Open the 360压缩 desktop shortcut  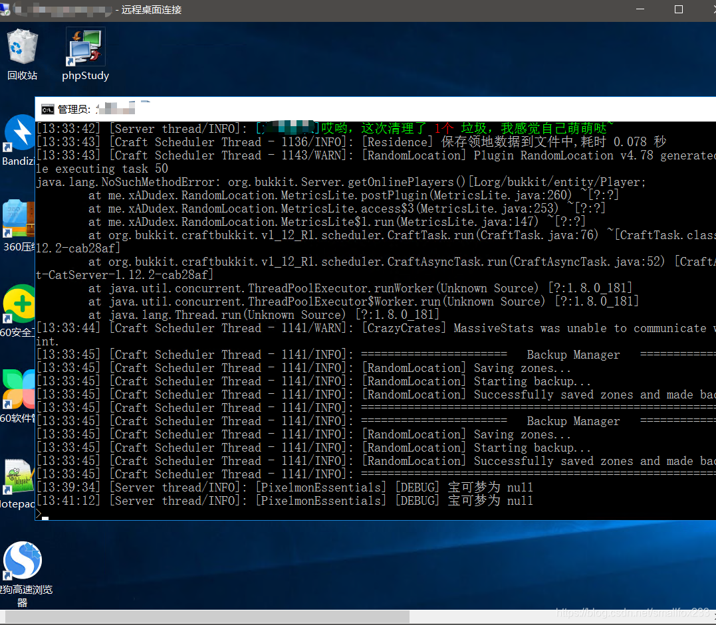18,226
